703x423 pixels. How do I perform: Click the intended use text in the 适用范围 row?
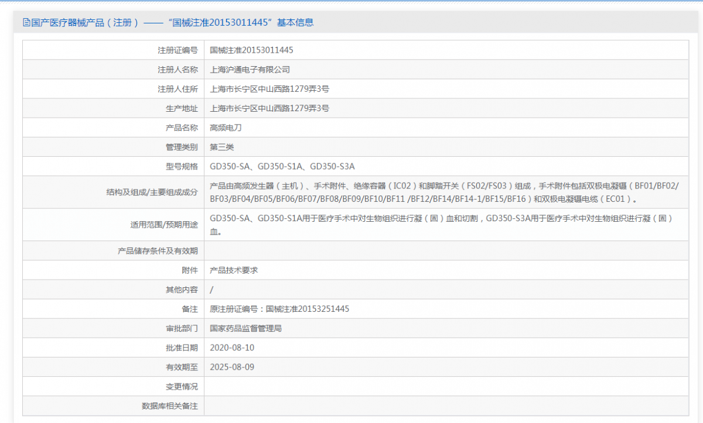pos(441,225)
